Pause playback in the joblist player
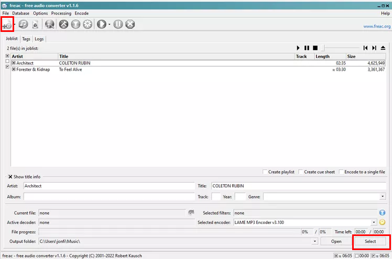This screenshot has width=392, height=259. pos(307,48)
